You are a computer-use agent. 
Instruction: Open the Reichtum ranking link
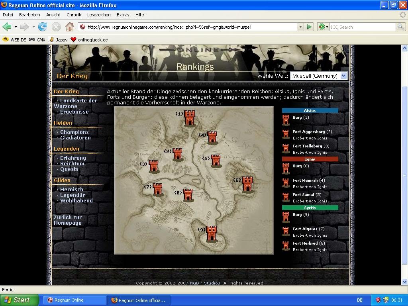73,164
